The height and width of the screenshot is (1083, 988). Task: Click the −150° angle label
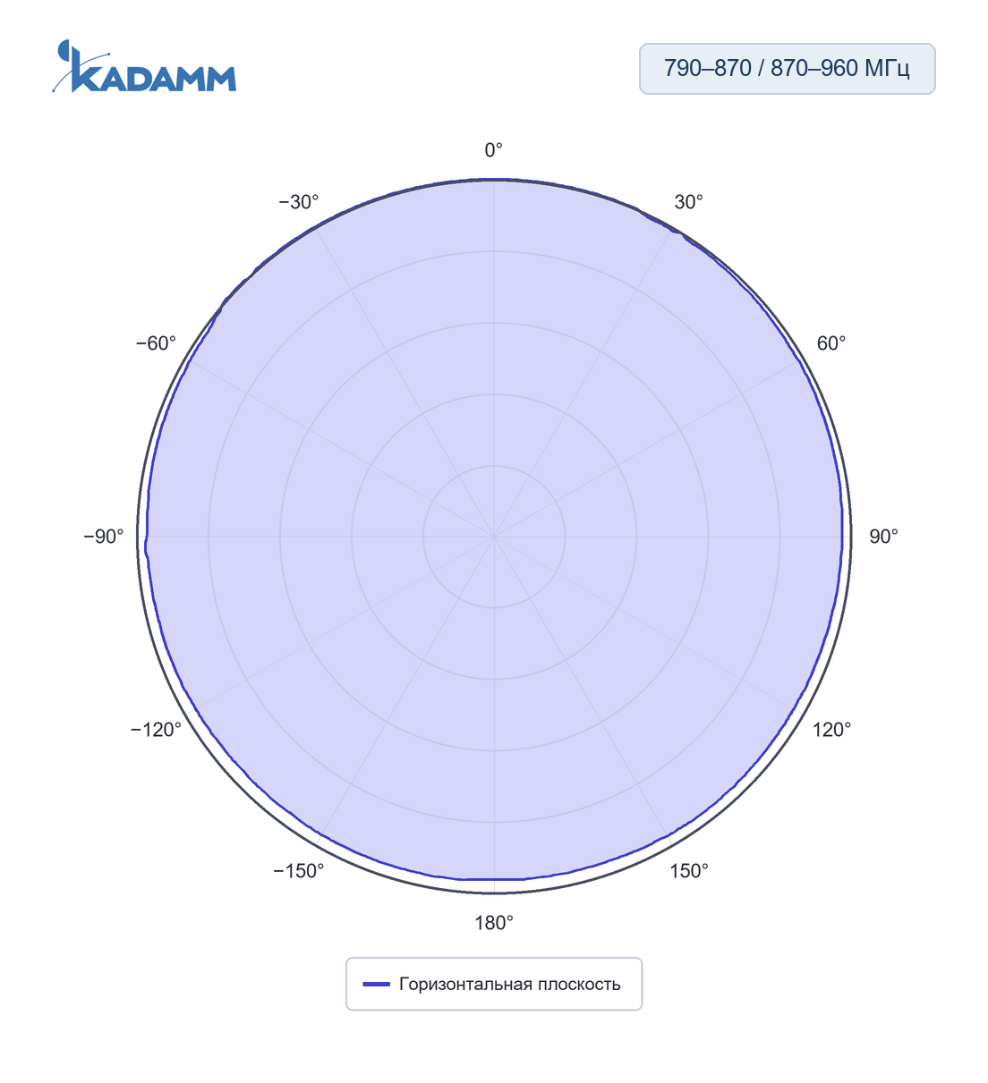coord(299,871)
